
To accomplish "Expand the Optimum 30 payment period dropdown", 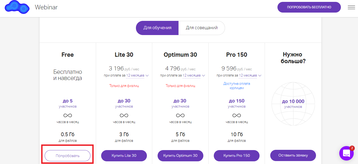I will 194,75.
